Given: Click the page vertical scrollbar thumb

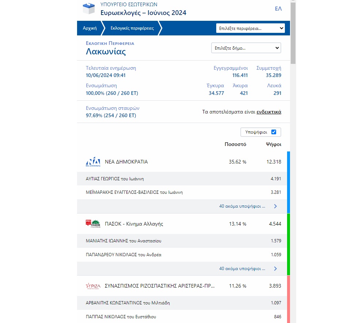Looking at the screenshot, I should 293,33.
